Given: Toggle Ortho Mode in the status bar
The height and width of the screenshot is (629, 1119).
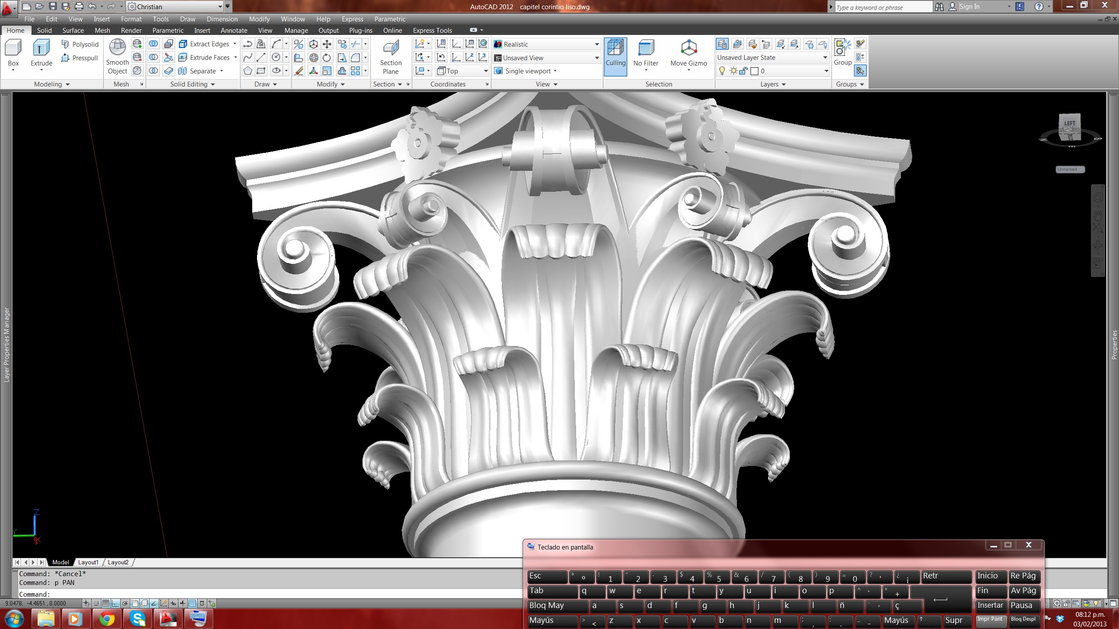Looking at the screenshot, I should 115,604.
